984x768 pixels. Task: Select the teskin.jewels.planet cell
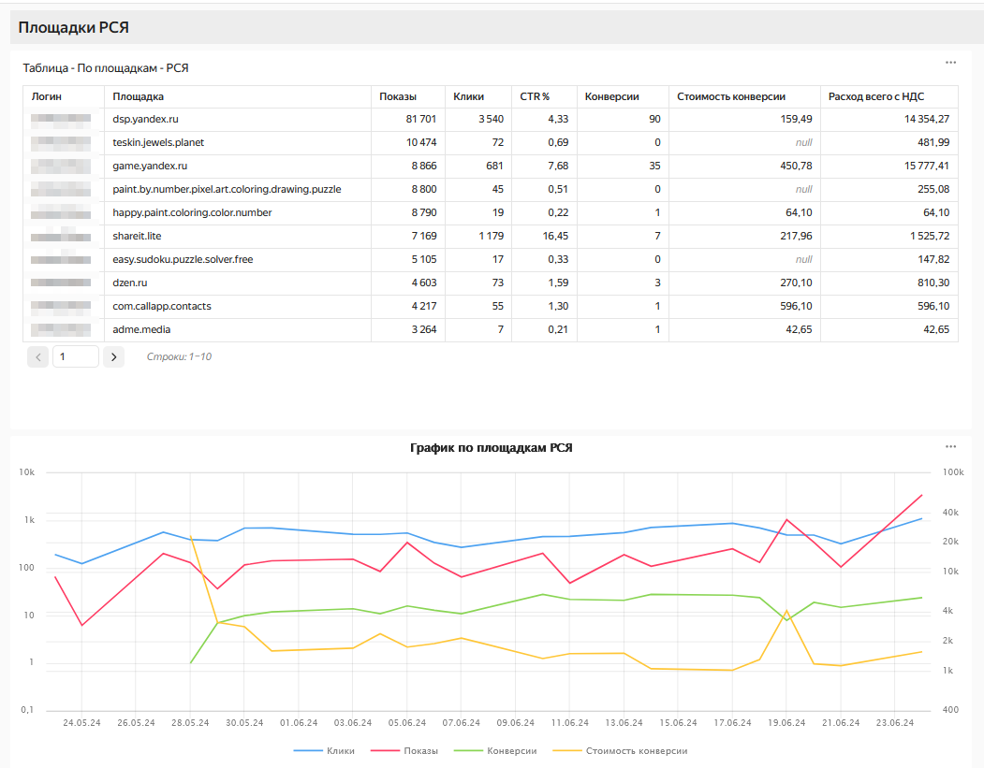[238, 142]
